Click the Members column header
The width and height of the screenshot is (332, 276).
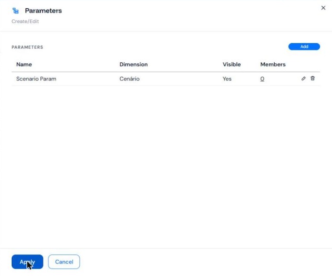coord(273,64)
